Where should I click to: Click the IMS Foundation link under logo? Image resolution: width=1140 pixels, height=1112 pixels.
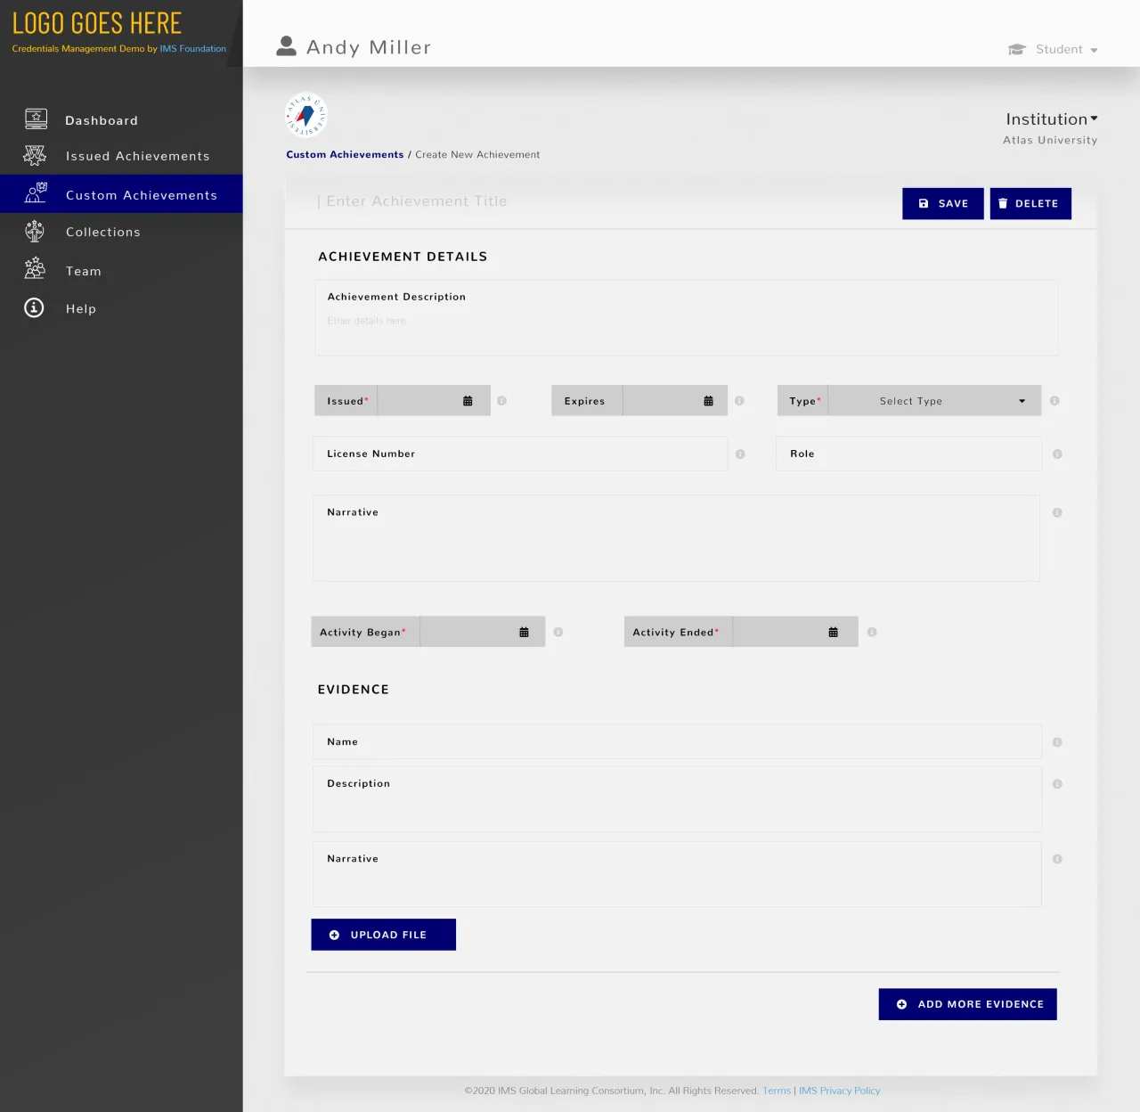pyautogui.click(x=193, y=49)
